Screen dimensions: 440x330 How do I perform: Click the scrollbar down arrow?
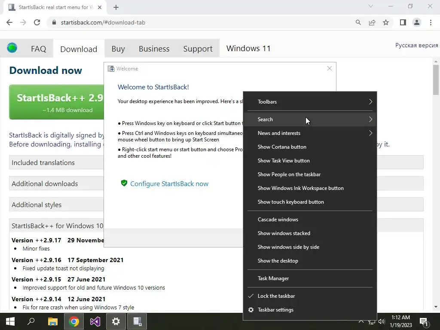click(436, 307)
